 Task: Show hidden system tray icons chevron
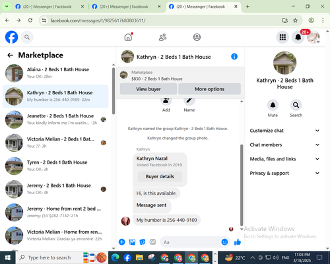[x=253, y=257]
